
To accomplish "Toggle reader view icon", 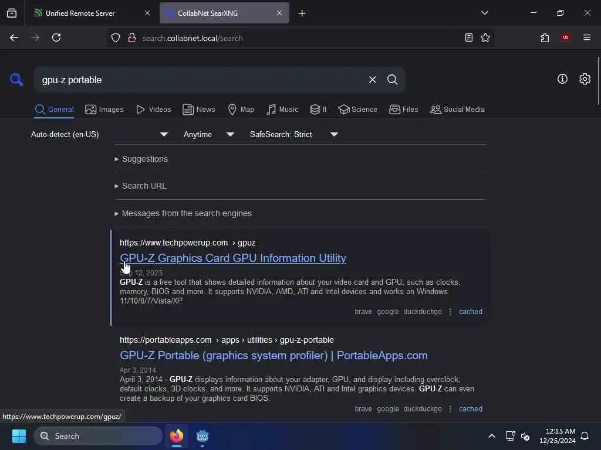I will coord(468,38).
